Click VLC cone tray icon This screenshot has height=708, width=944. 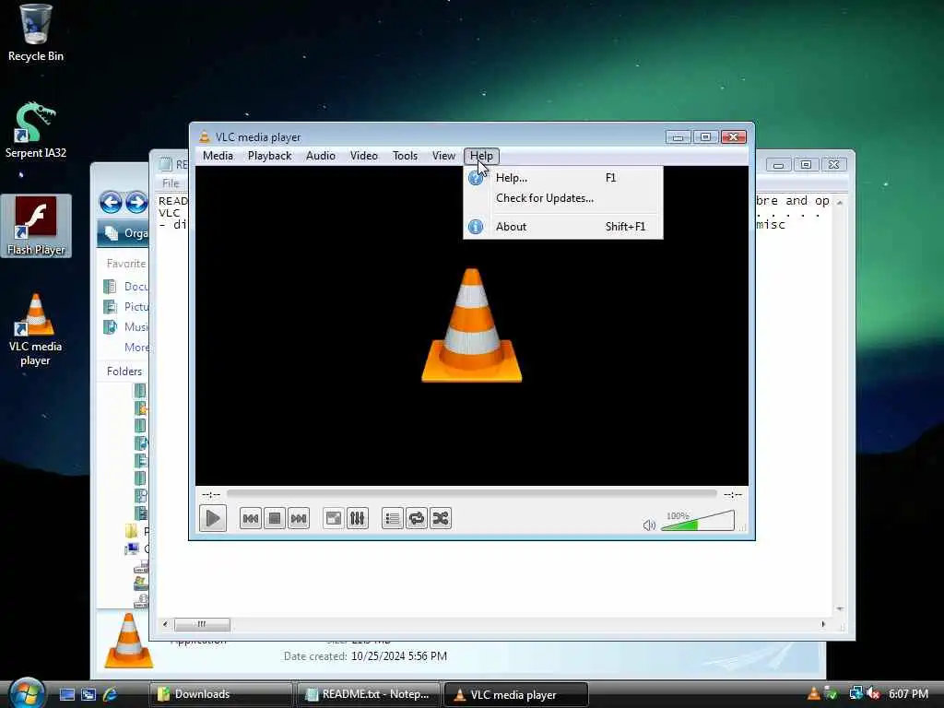[x=813, y=694]
